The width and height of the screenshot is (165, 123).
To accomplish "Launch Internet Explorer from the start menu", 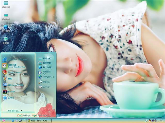I will [x=15, y=59].
